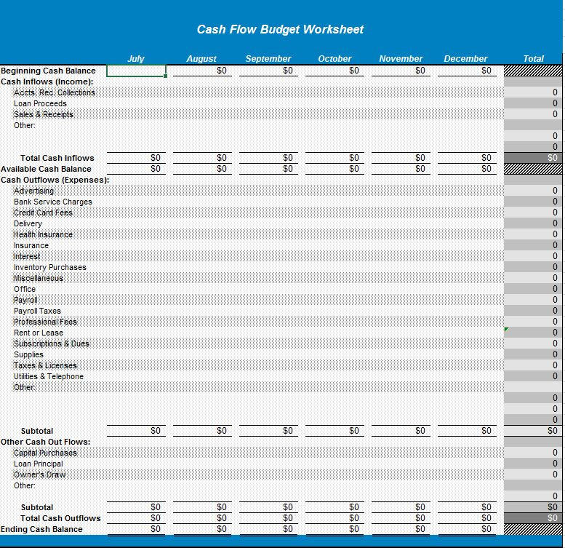This screenshot has height=548, width=565.
Task: Select the Rent or Lease Total cell
Action: coord(533,333)
